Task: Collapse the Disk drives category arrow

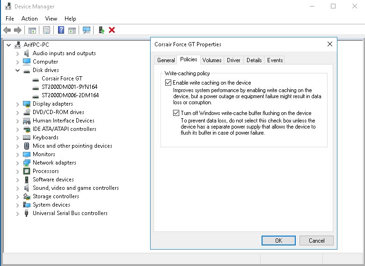Action: [x=17, y=70]
